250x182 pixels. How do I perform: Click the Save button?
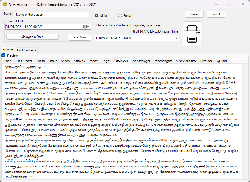(x=194, y=14)
